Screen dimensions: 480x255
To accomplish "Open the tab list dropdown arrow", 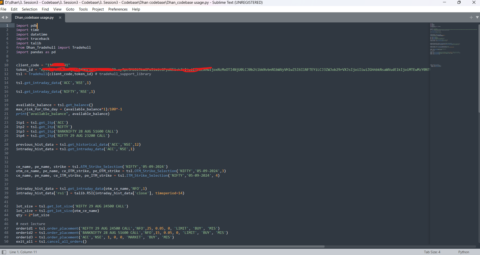I will pyautogui.click(x=477, y=17).
